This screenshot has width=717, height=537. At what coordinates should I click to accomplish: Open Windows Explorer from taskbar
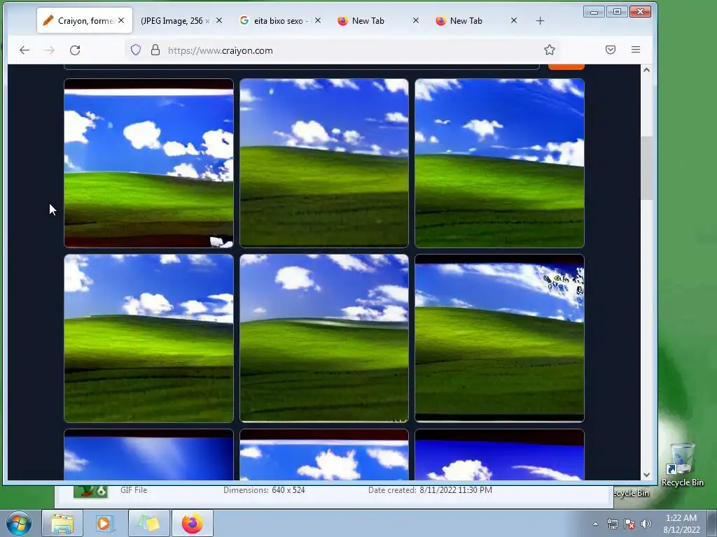click(x=62, y=523)
